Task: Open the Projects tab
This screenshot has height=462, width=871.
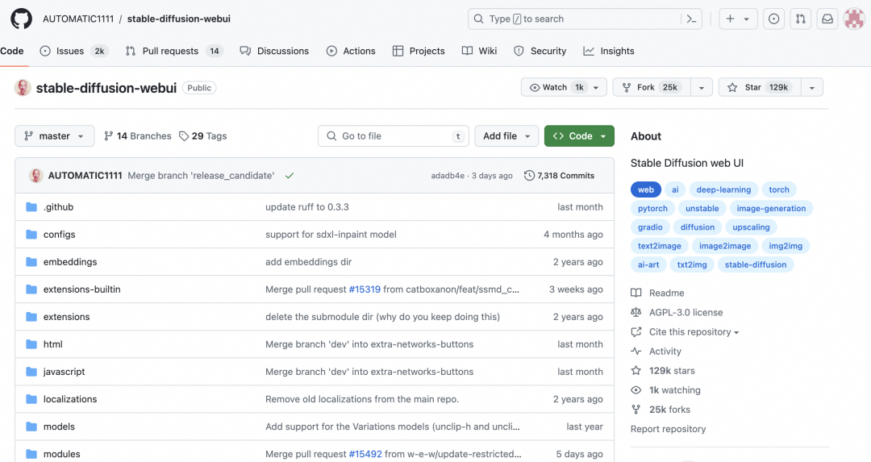Action: pos(419,51)
